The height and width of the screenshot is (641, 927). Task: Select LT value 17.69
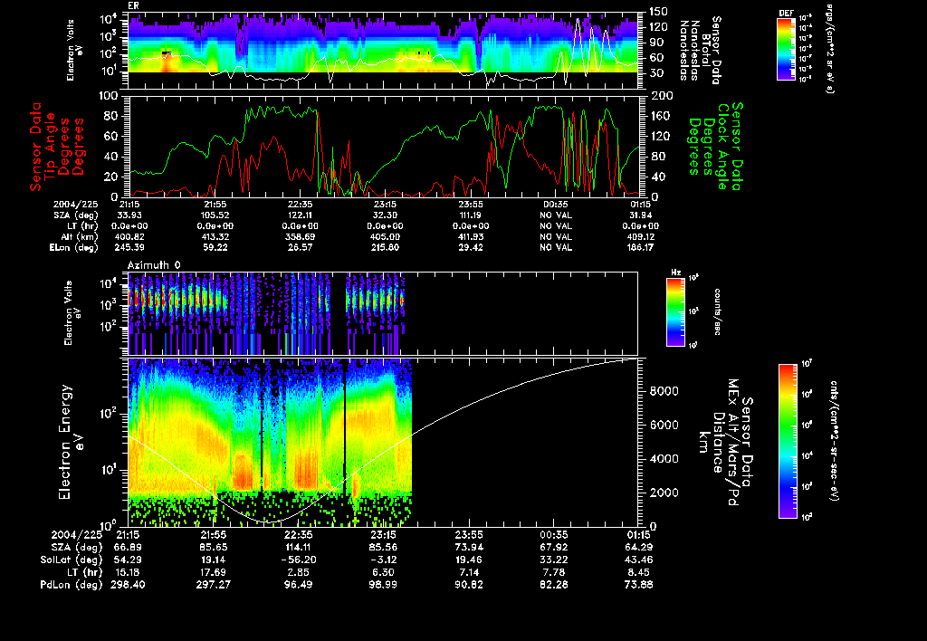(x=214, y=572)
